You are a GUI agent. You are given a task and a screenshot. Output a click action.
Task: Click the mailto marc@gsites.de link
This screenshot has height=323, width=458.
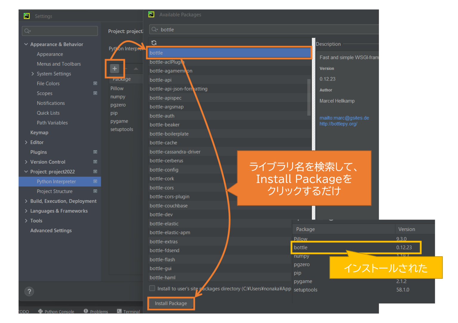tap(344, 118)
